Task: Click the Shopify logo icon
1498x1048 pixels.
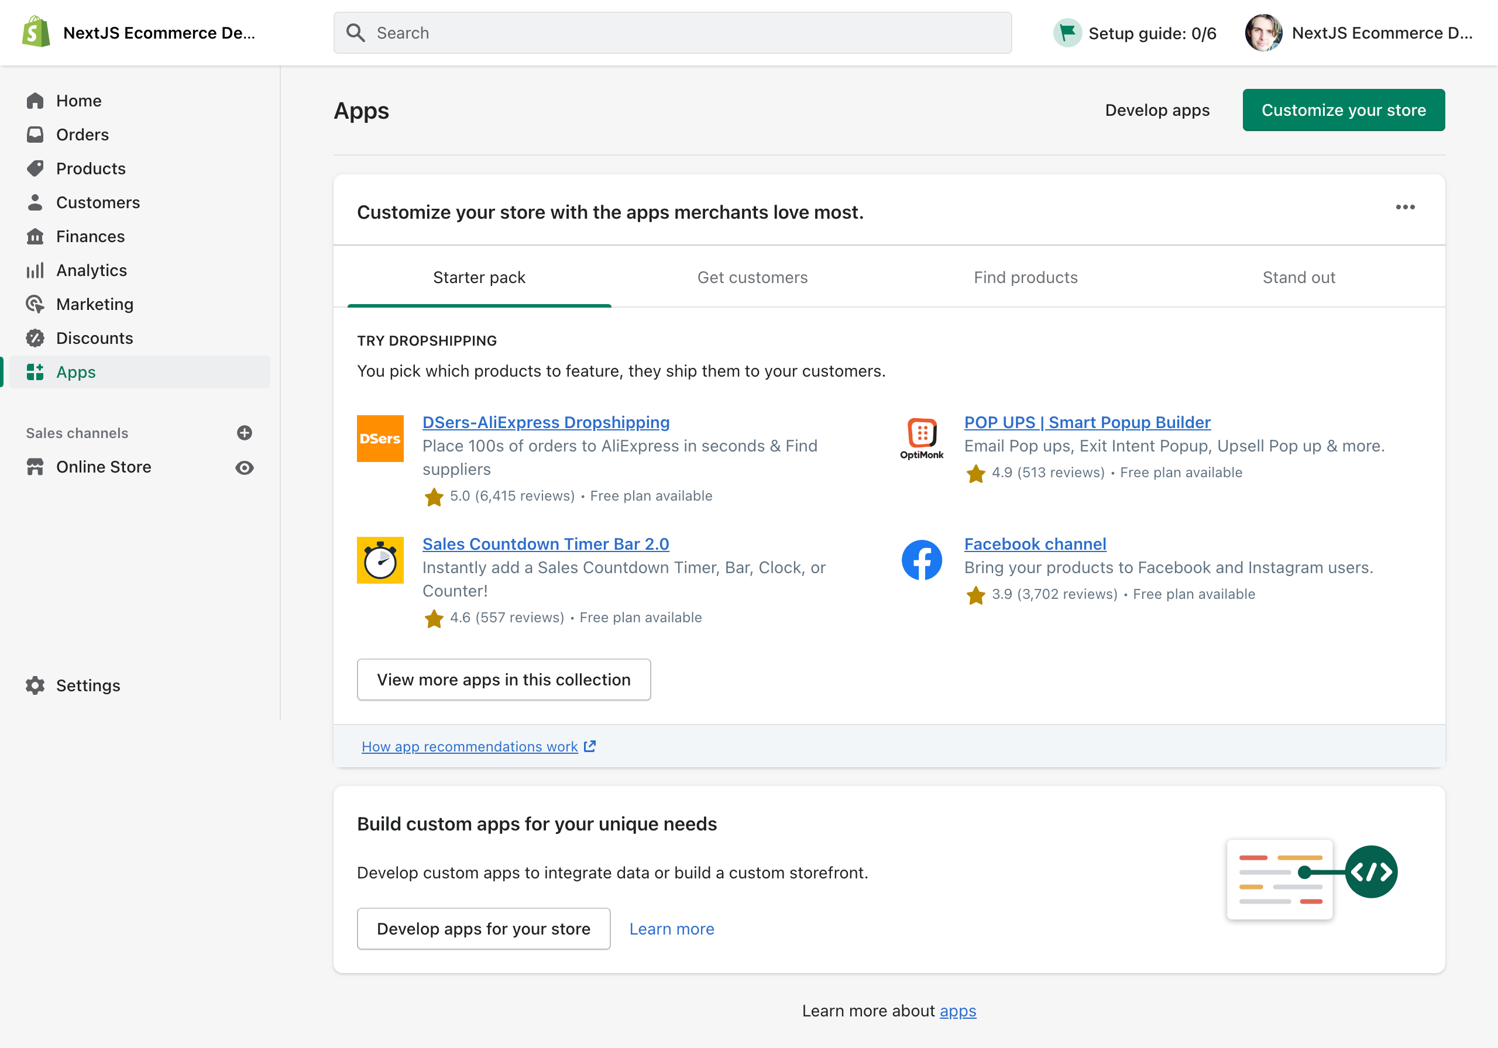Action: pos(36,32)
